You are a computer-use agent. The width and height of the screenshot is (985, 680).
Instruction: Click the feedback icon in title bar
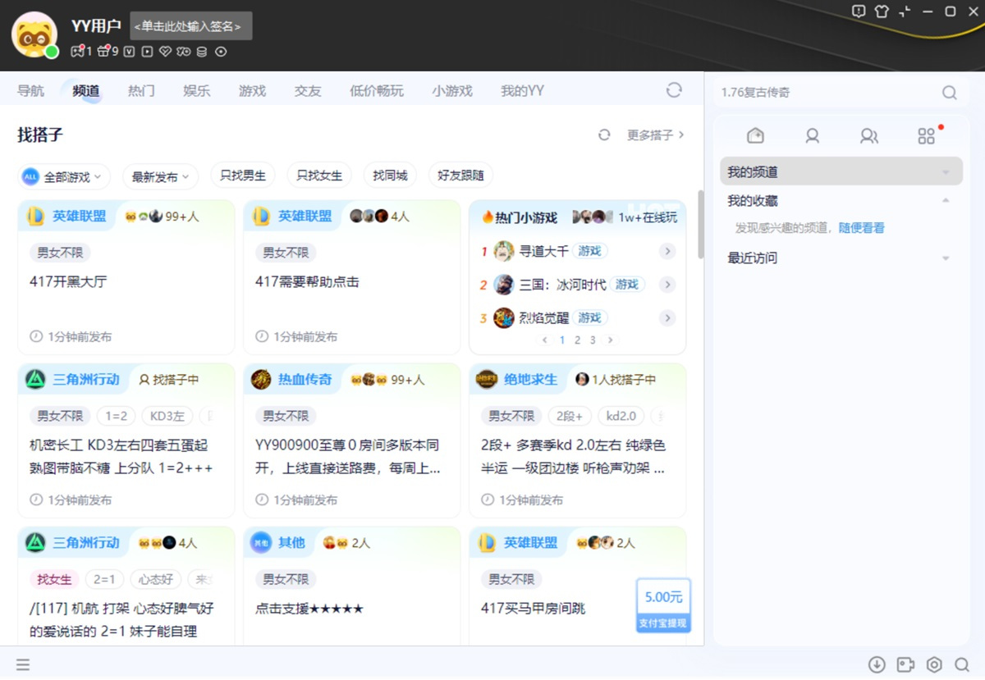859,11
